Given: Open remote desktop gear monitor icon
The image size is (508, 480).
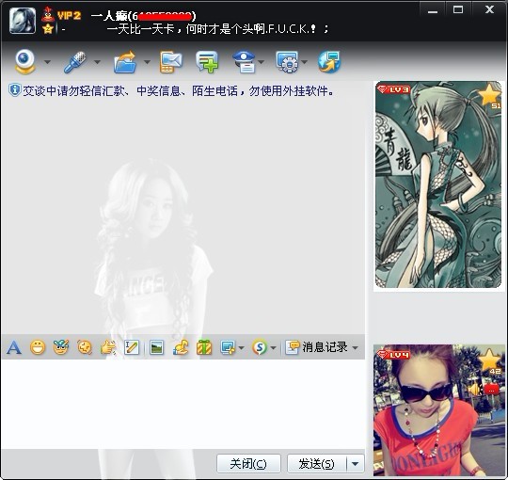Looking at the screenshot, I should [287, 61].
